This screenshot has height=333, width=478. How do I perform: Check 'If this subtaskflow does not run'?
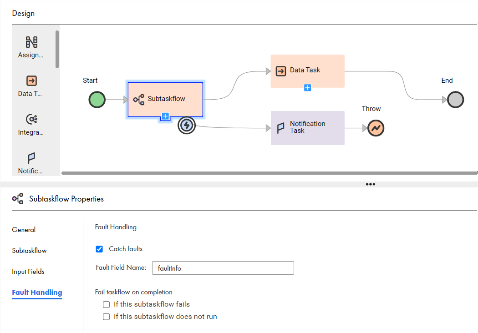pyautogui.click(x=107, y=317)
